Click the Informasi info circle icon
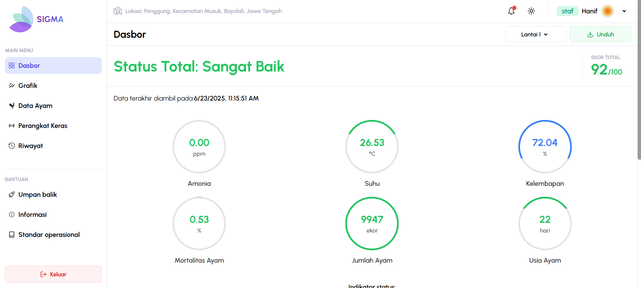The height and width of the screenshot is (288, 641). pyautogui.click(x=12, y=214)
